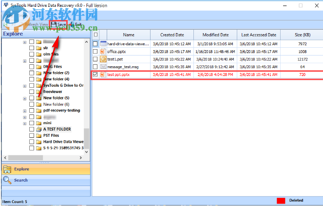Click the tree scroll up arrow
Image resolution: width=323 pixels, height=206 pixels.
[x=87, y=42]
